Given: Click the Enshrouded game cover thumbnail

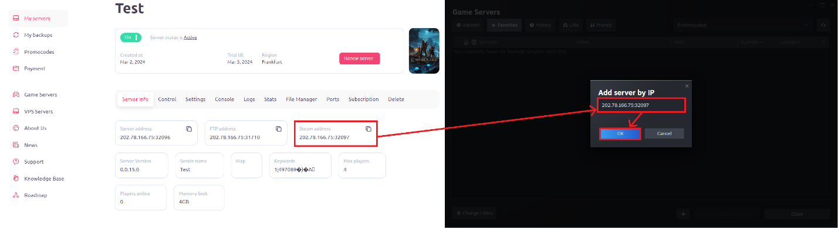Looking at the screenshot, I should click(424, 51).
